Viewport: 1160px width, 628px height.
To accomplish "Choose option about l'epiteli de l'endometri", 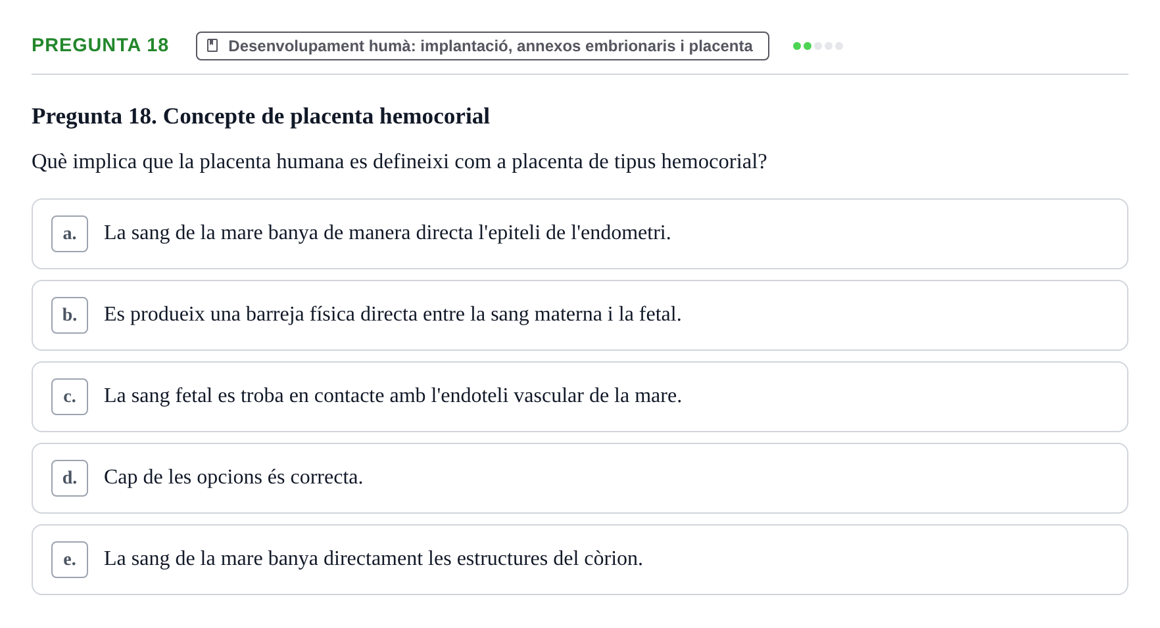I will coord(580,234).
